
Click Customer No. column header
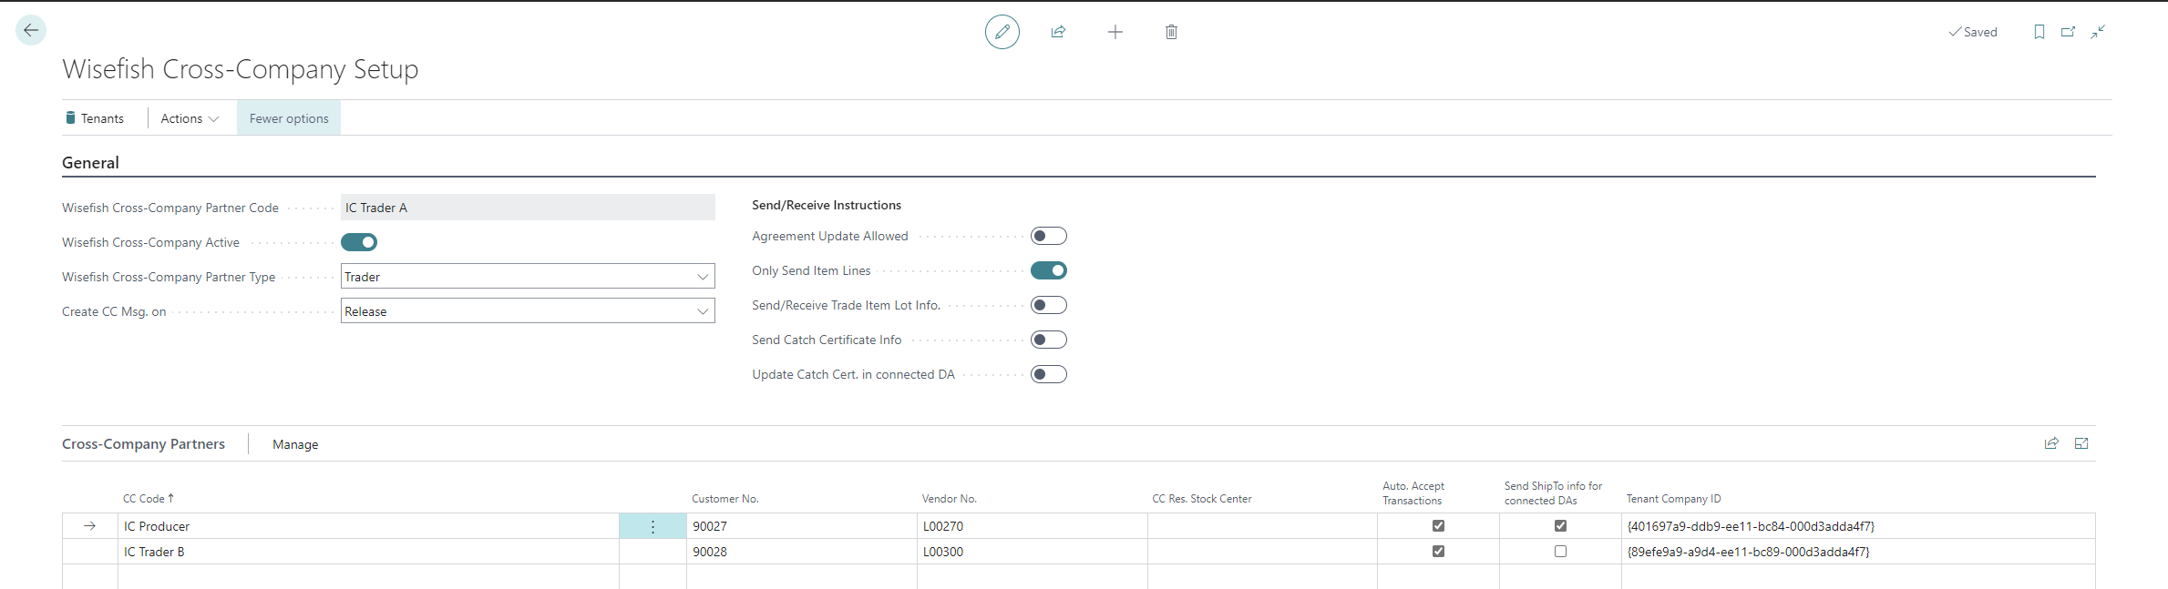pyautogui.click(x=725, y=499)
